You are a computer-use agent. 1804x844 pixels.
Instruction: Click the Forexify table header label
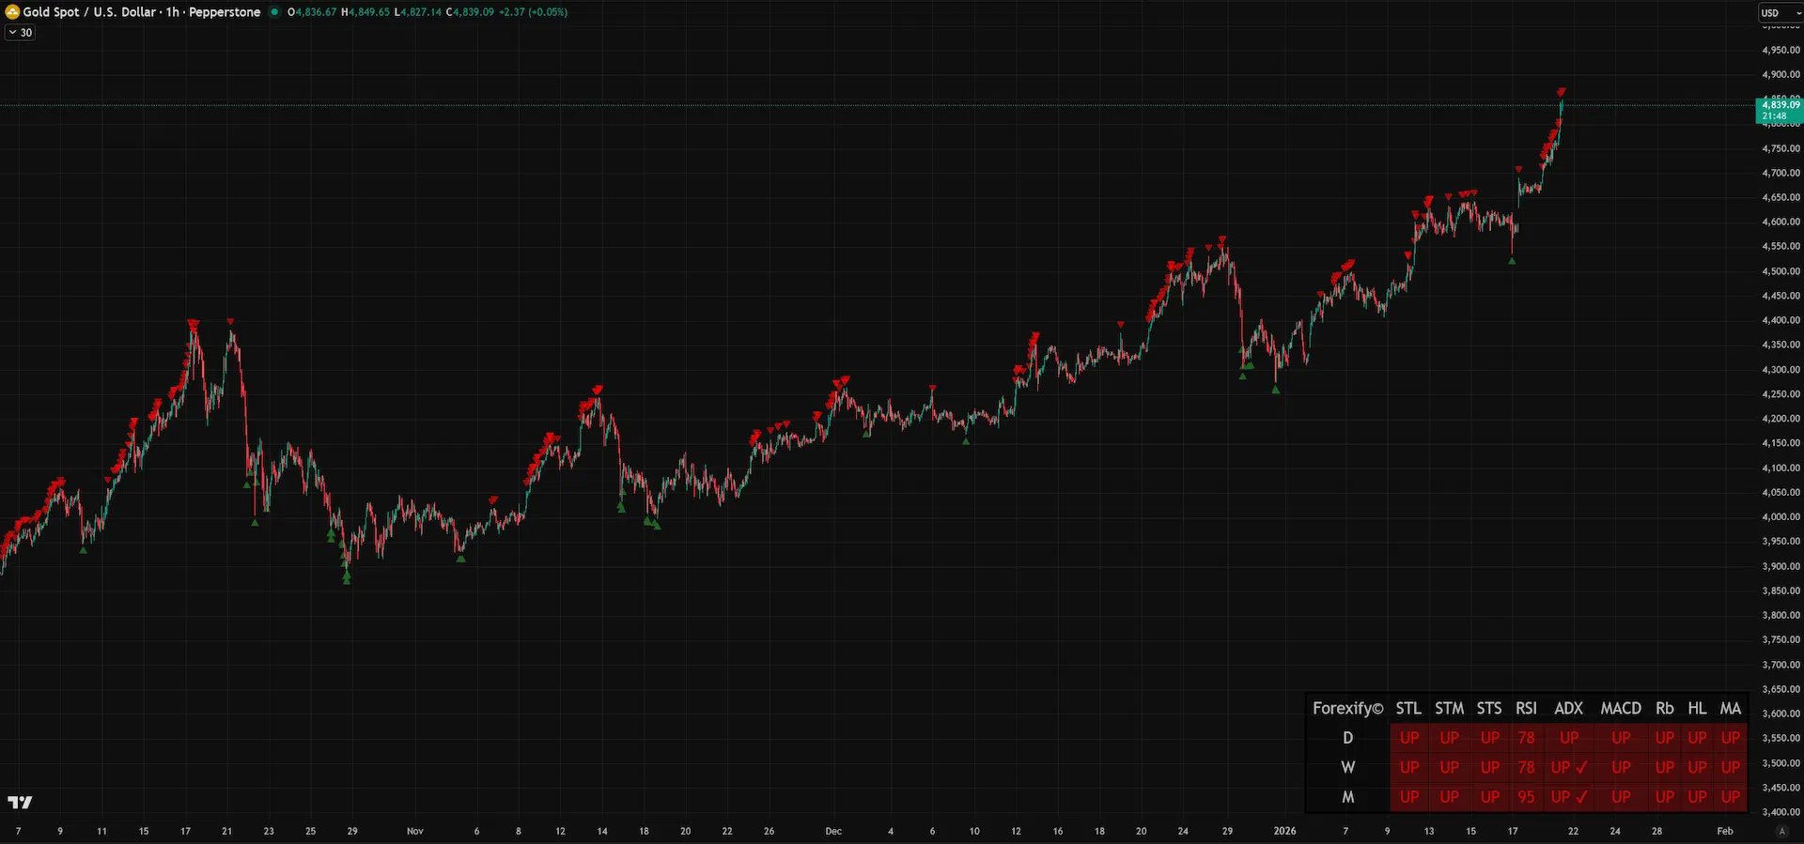pos(1347,709)
